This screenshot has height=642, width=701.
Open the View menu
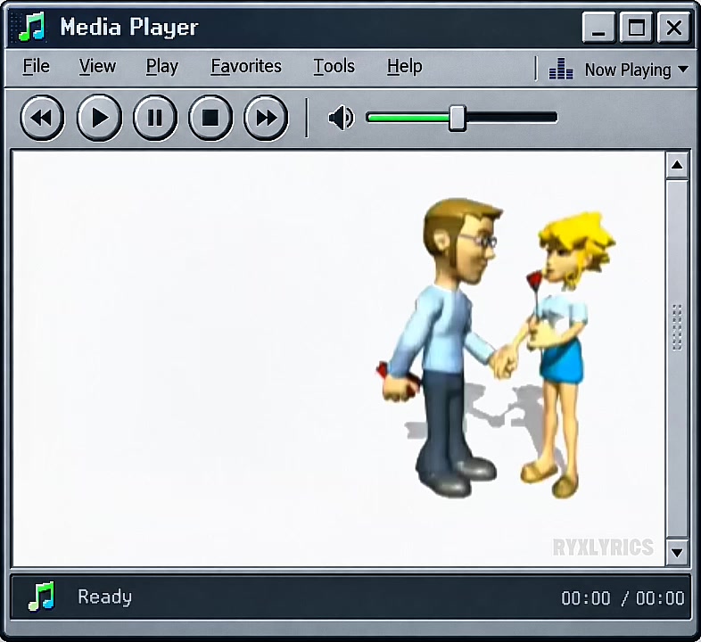97,66
